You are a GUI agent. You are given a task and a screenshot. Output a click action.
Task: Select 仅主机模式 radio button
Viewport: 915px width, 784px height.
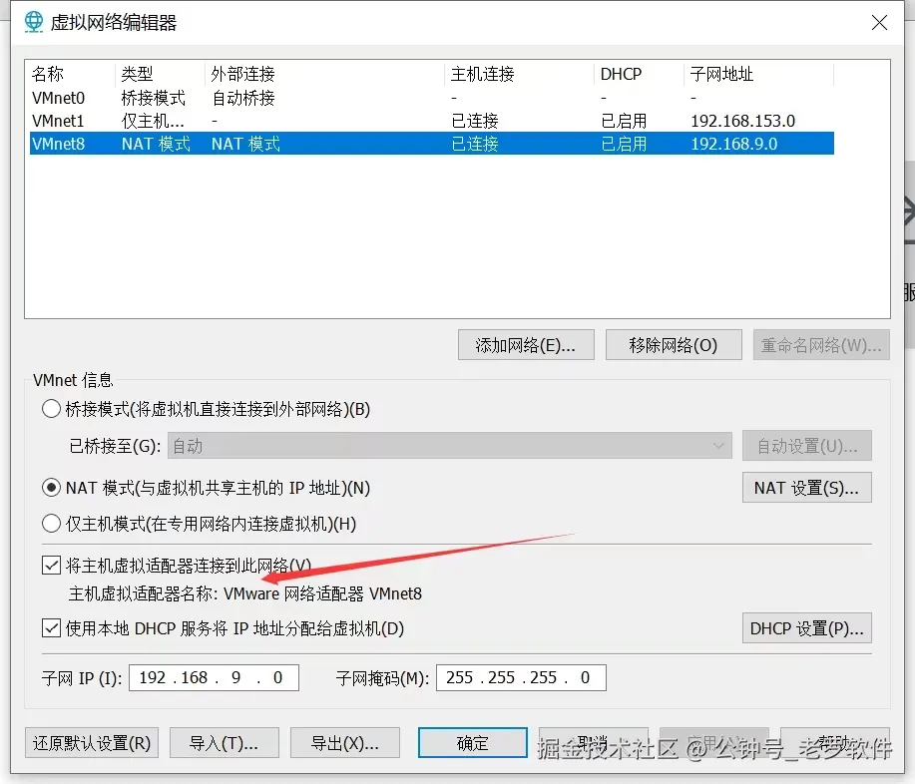tap(51, 524)
